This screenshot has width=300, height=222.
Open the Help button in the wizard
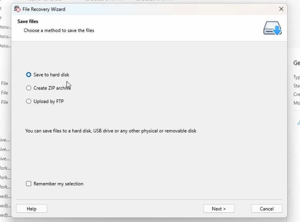[32, 208]
